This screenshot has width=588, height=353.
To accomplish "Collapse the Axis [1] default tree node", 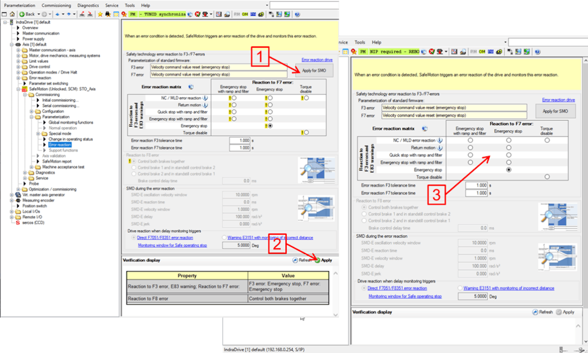I will [x=12, y=44].
